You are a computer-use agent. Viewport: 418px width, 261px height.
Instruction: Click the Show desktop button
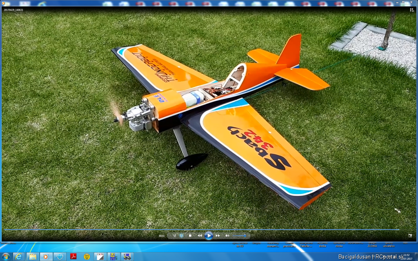[x=416, y=257]
